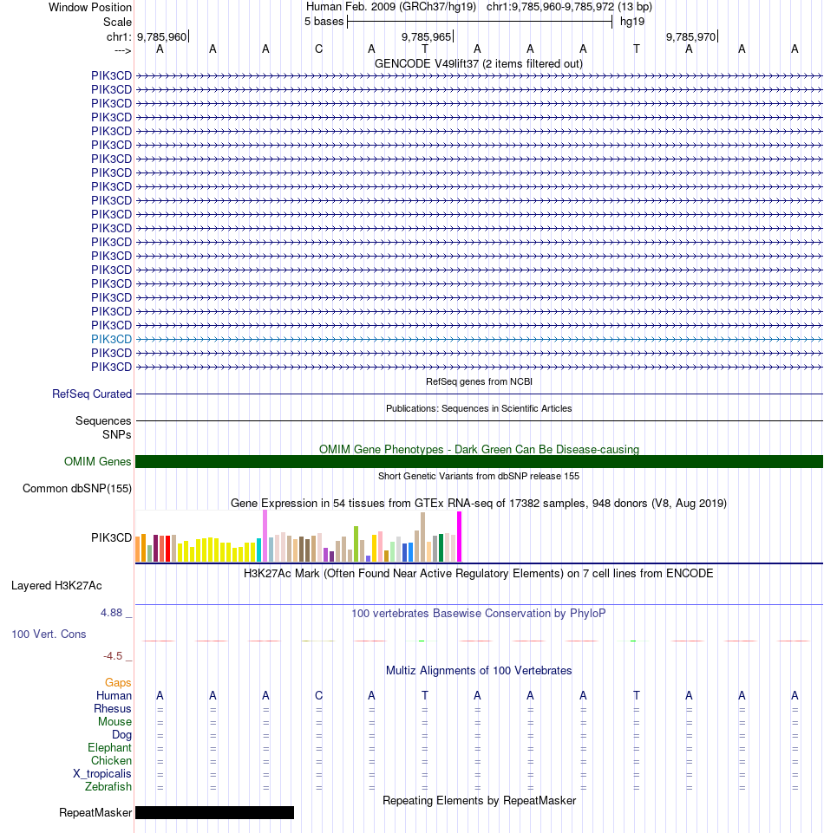Image resolution: width=824 pixels, height=833 pixels.
Task: Open 'Multiz Alignments of 100 Vertebrates' title
Action: [479, 670]
